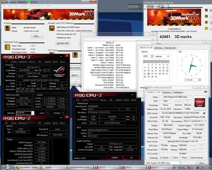Open the AMD Radeon HD 6800 Series GPU selector
The width and height of the screenshot is (212, 170).
click(x=163, y=163)
